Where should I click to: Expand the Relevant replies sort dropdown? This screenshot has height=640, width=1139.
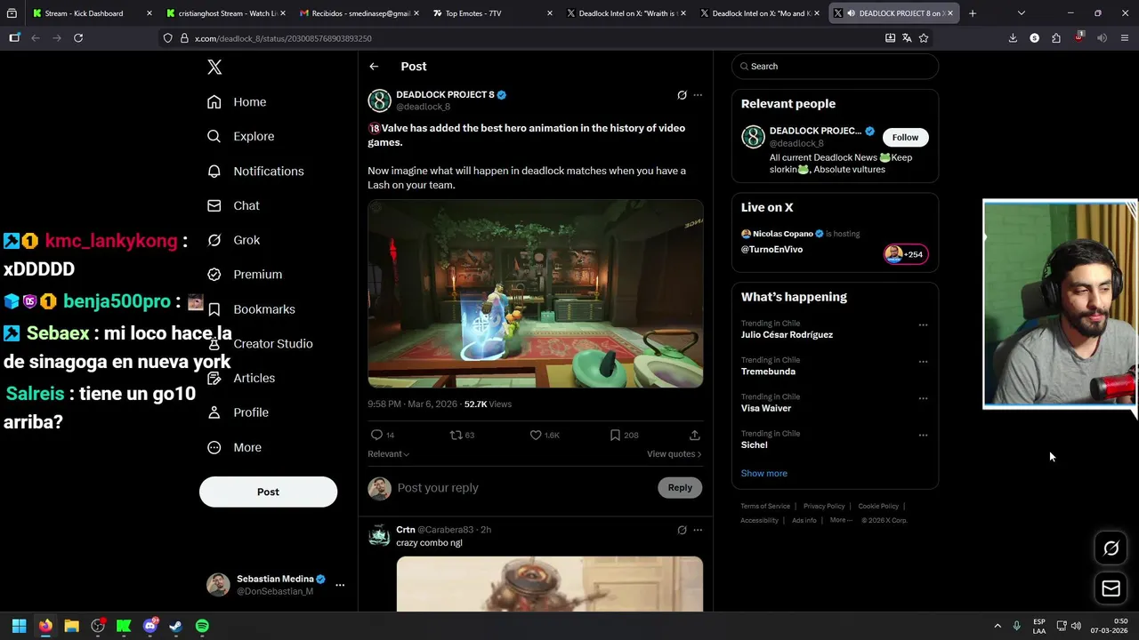tap(388, 454)
